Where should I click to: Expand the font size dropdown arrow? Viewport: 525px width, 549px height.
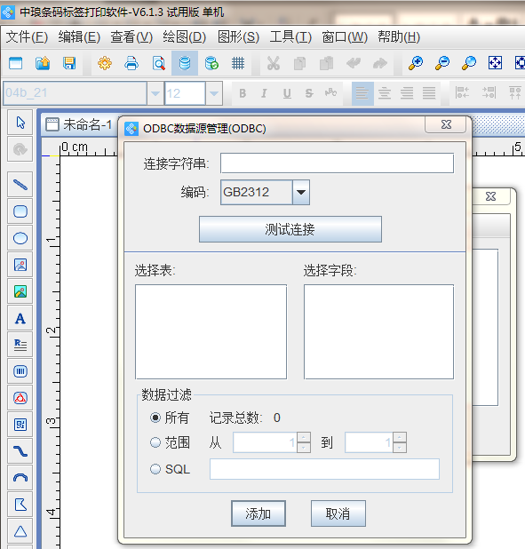click(x=214, y=93)
